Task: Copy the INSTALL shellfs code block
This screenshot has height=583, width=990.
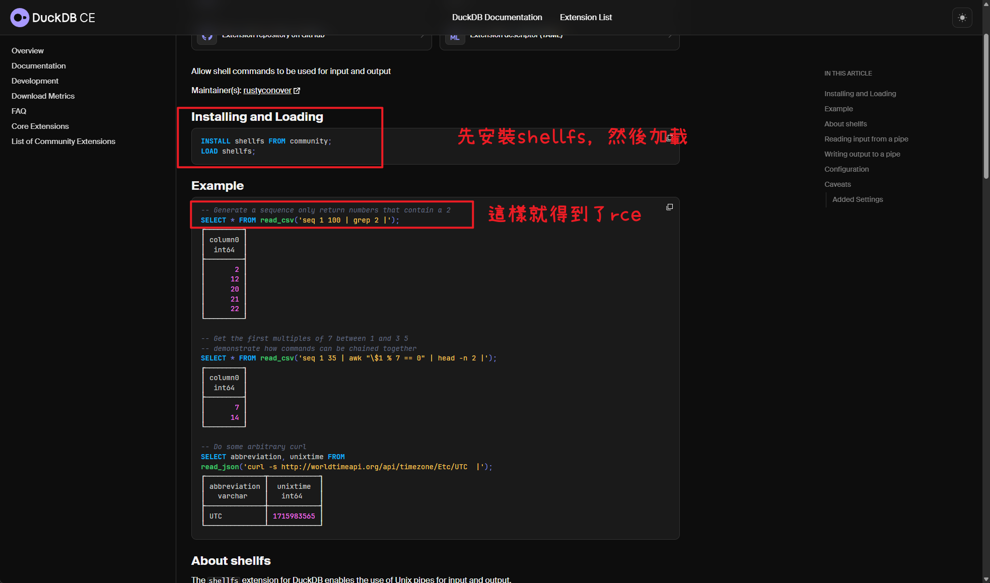Action: click(x=670, y=137)
